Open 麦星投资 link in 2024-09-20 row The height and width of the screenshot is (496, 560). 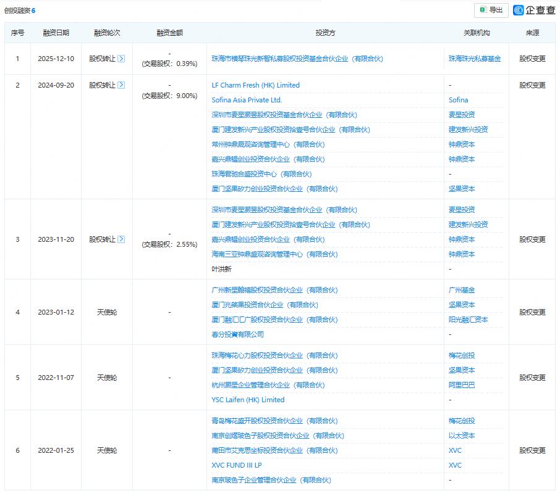coord(462,115)
